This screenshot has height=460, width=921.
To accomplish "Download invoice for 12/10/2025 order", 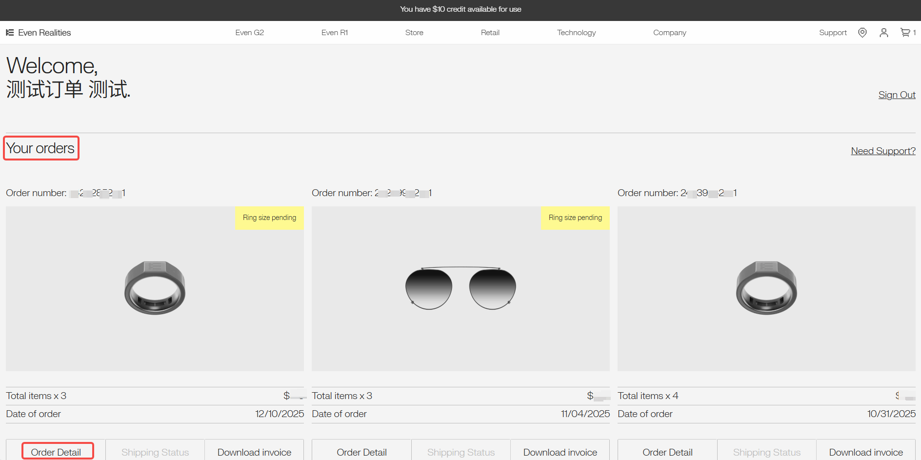I will coord(254,452).
